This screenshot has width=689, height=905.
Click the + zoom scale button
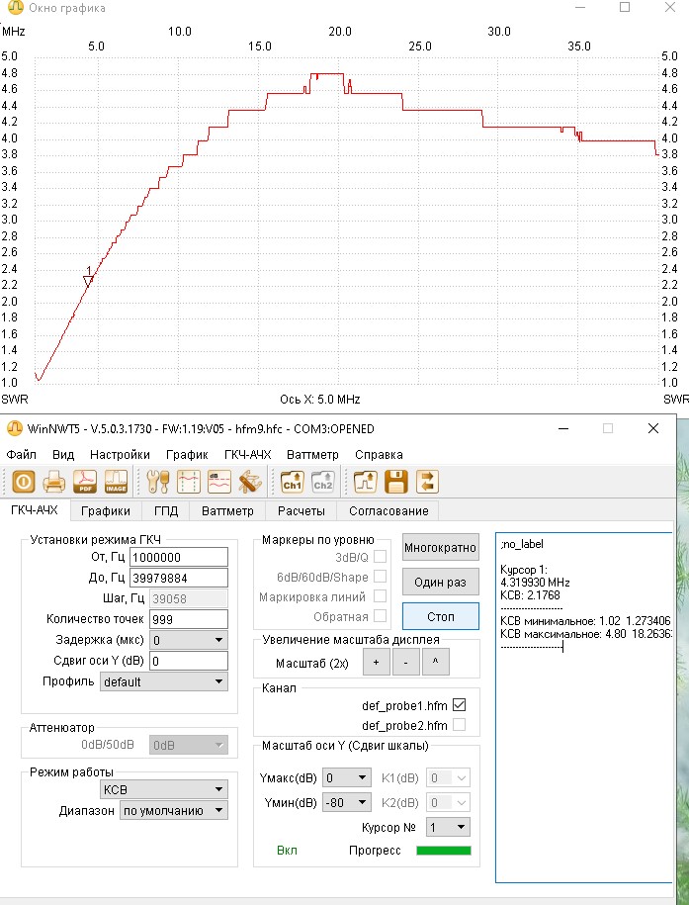pos(377,662)
